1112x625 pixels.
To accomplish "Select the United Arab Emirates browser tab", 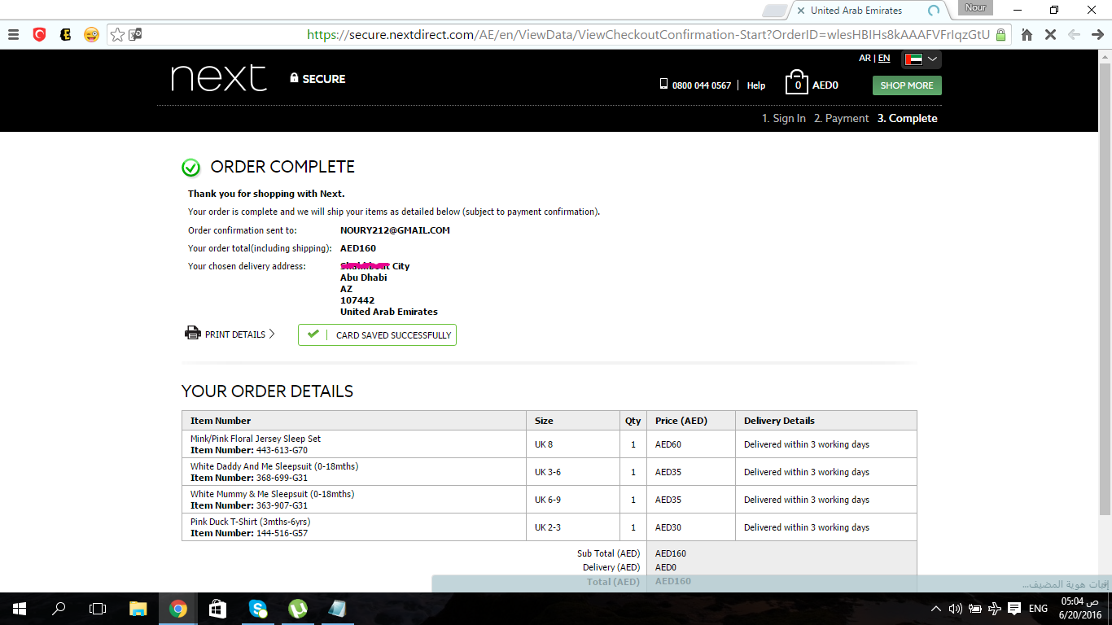I will (x=856, y=11).
